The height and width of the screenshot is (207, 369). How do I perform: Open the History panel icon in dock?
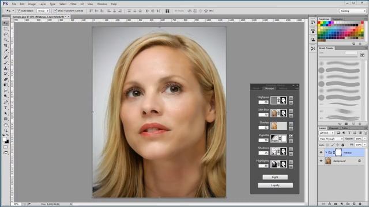tap(312, 22)
